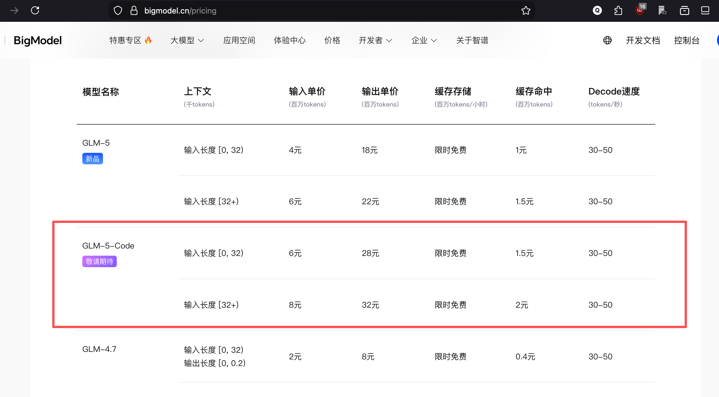The image size is (719, 397).
Task: Select 价格 in the navigation
Action: click(332, 40)
